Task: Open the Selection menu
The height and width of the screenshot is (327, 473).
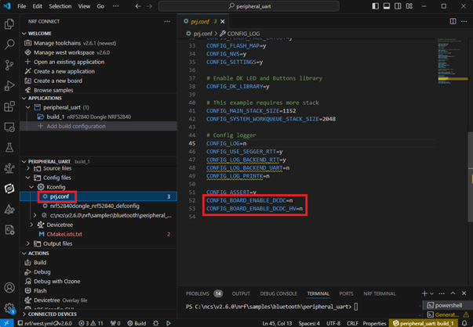Action: (x=60, y=6)
